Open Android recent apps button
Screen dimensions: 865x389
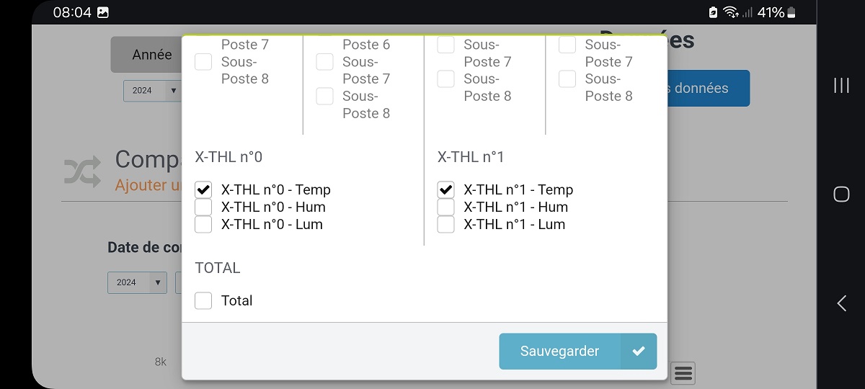(x=841, y=85)
